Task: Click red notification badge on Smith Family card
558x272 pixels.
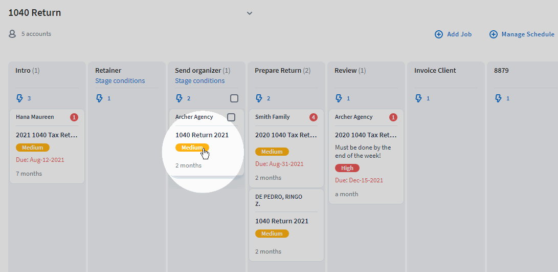Action: [x=314, y=117]
